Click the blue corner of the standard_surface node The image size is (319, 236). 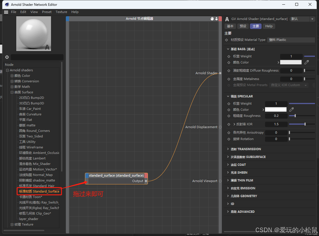[87, 175]
